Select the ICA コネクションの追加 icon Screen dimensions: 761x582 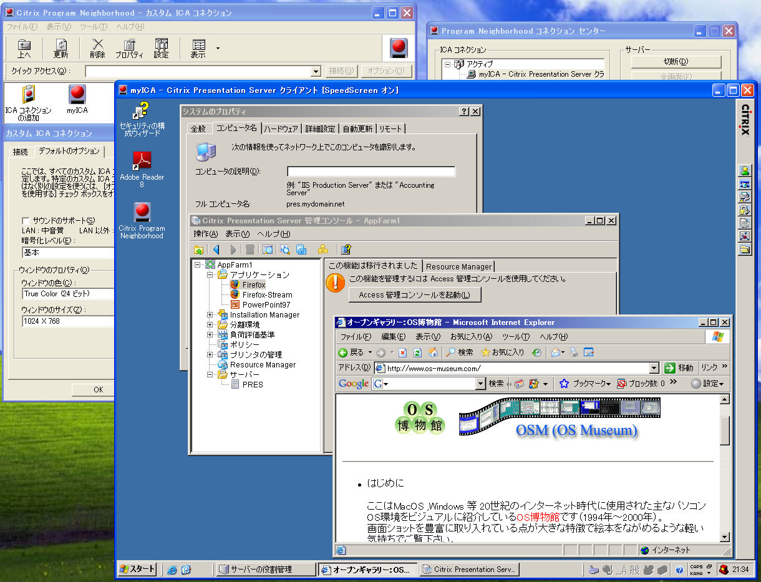(x=28, y=104)
